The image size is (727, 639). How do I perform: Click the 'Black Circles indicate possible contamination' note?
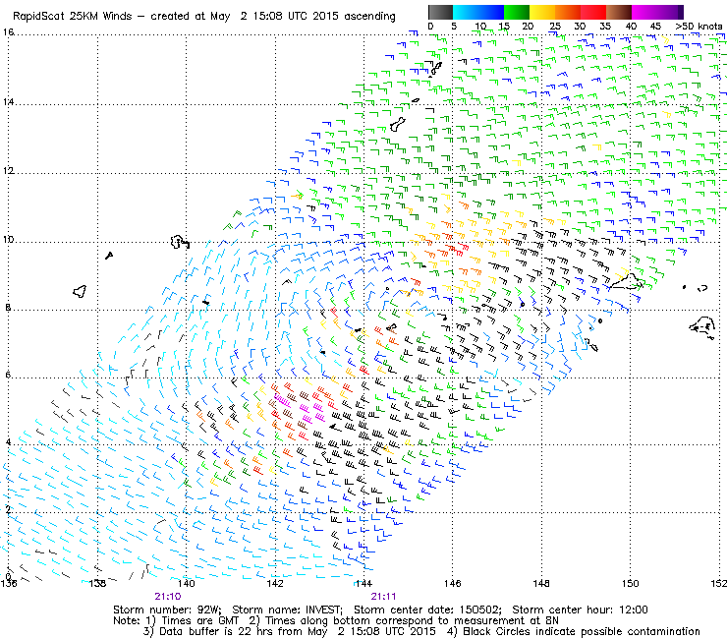[582, 631]
